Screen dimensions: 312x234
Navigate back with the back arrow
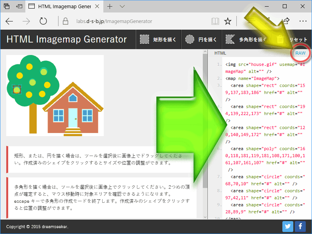click(9, 22)
